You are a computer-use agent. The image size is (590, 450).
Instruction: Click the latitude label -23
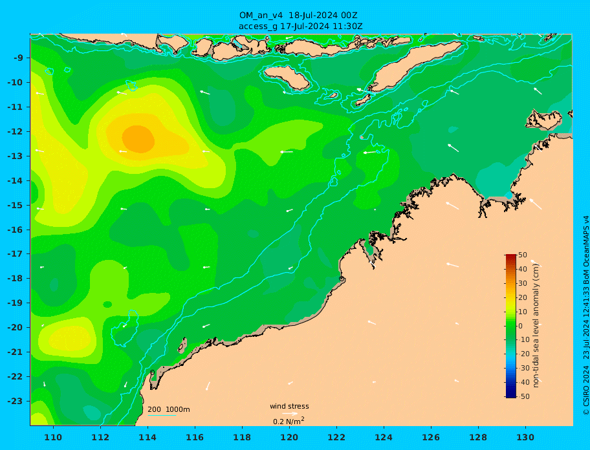tap(15, 401)
